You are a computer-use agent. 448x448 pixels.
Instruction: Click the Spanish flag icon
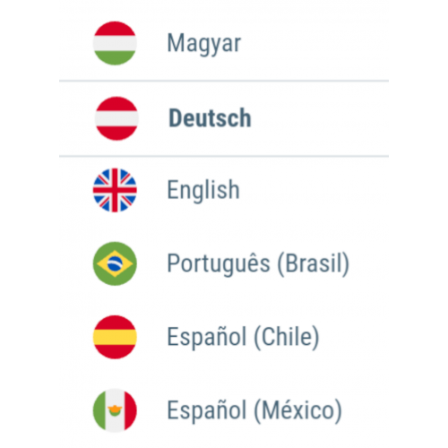(115, 337)
